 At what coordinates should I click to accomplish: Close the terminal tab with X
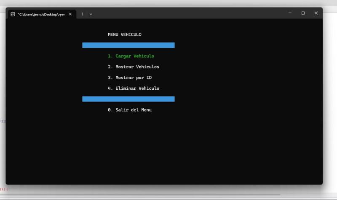pyautogui.click(x=70, y=14)
